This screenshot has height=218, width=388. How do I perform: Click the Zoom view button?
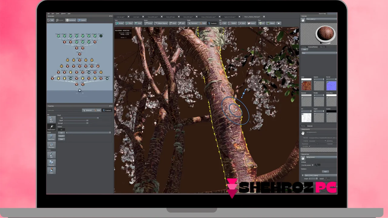(x=138, y=23)
